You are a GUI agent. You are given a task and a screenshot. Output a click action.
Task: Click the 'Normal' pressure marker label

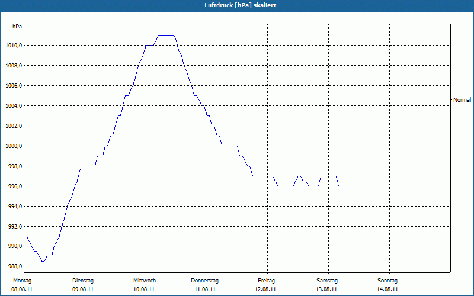pyautogui.click(x=462, y=99)
